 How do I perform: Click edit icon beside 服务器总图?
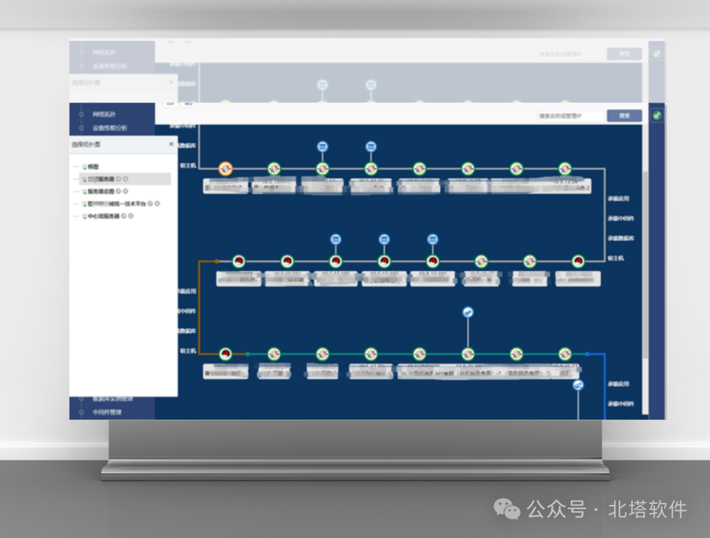point(118,191)
